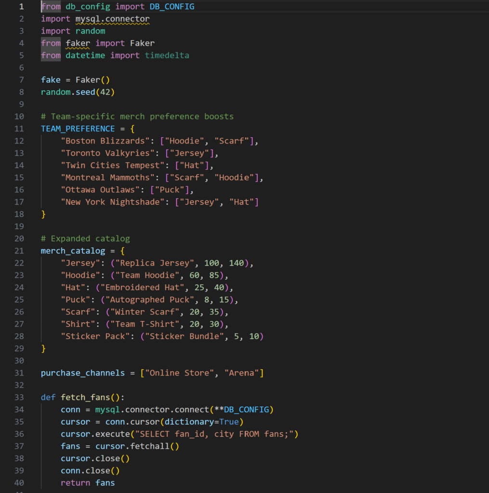Click the "# Expanded catalog" comment
The width and height of the screenshot is (489, 493).
[x=85, y=239]
